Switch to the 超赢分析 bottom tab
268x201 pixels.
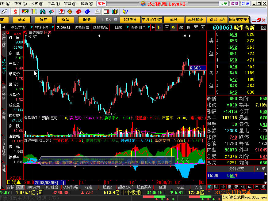pyautogui.click(x=125, y=187)
